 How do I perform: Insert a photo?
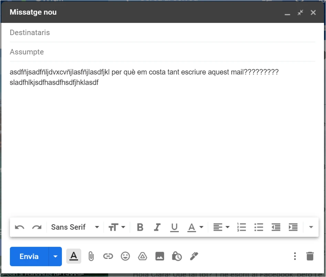coord(160,256)
